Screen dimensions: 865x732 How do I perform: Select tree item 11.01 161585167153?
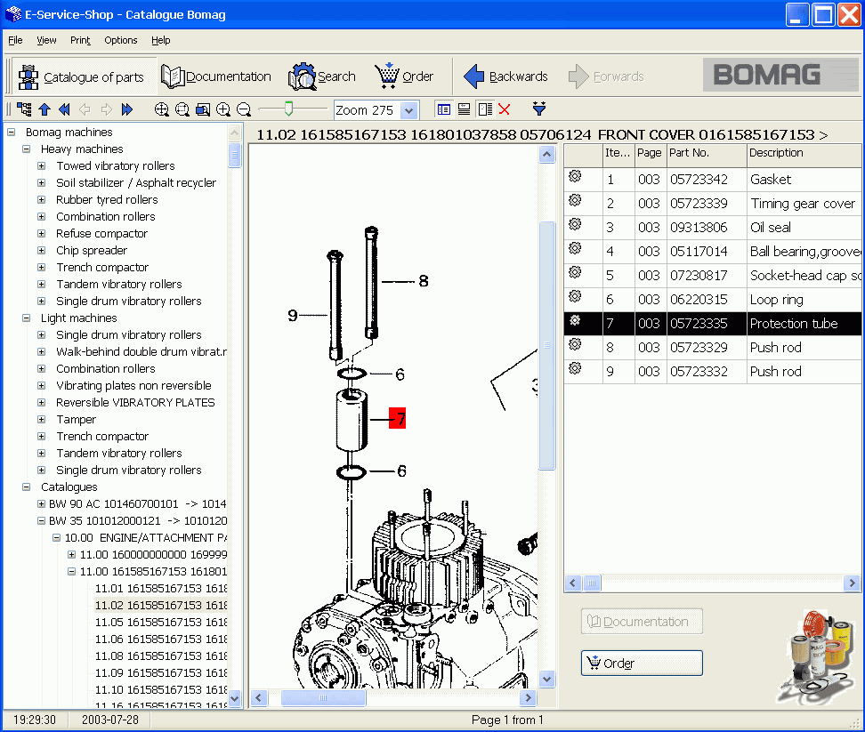pyautogui.click(x=160, y=589)
